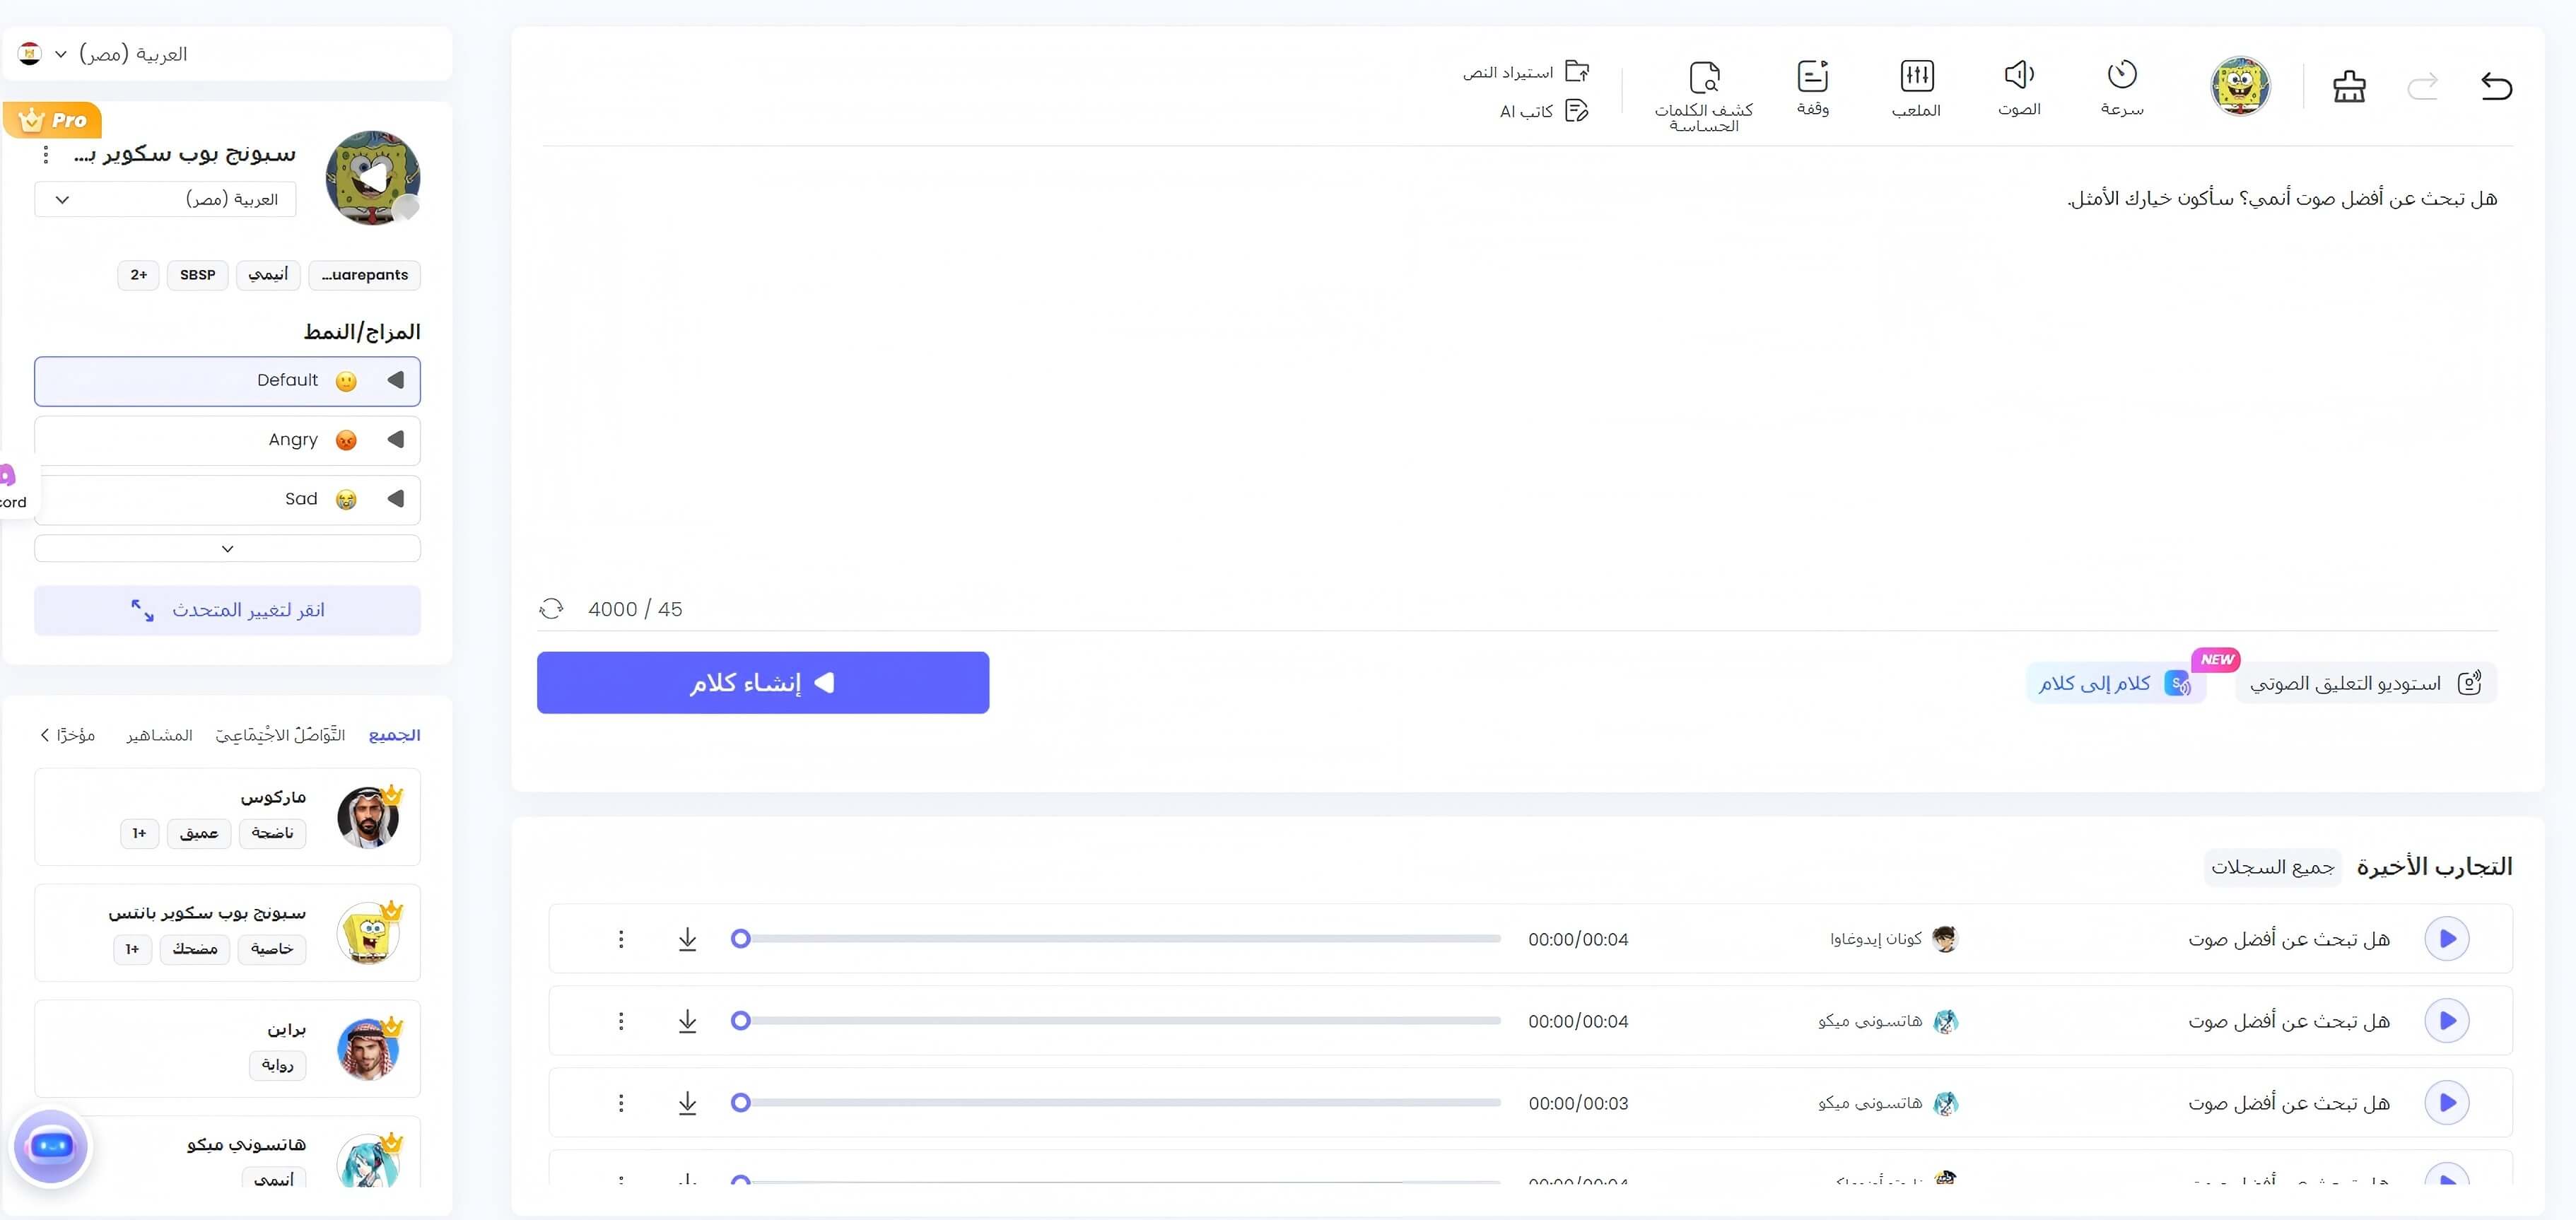This screenshot has width=2576, height=1220.
Task: Click the انقر لتغيير المتحدث button
Action: 227,609
